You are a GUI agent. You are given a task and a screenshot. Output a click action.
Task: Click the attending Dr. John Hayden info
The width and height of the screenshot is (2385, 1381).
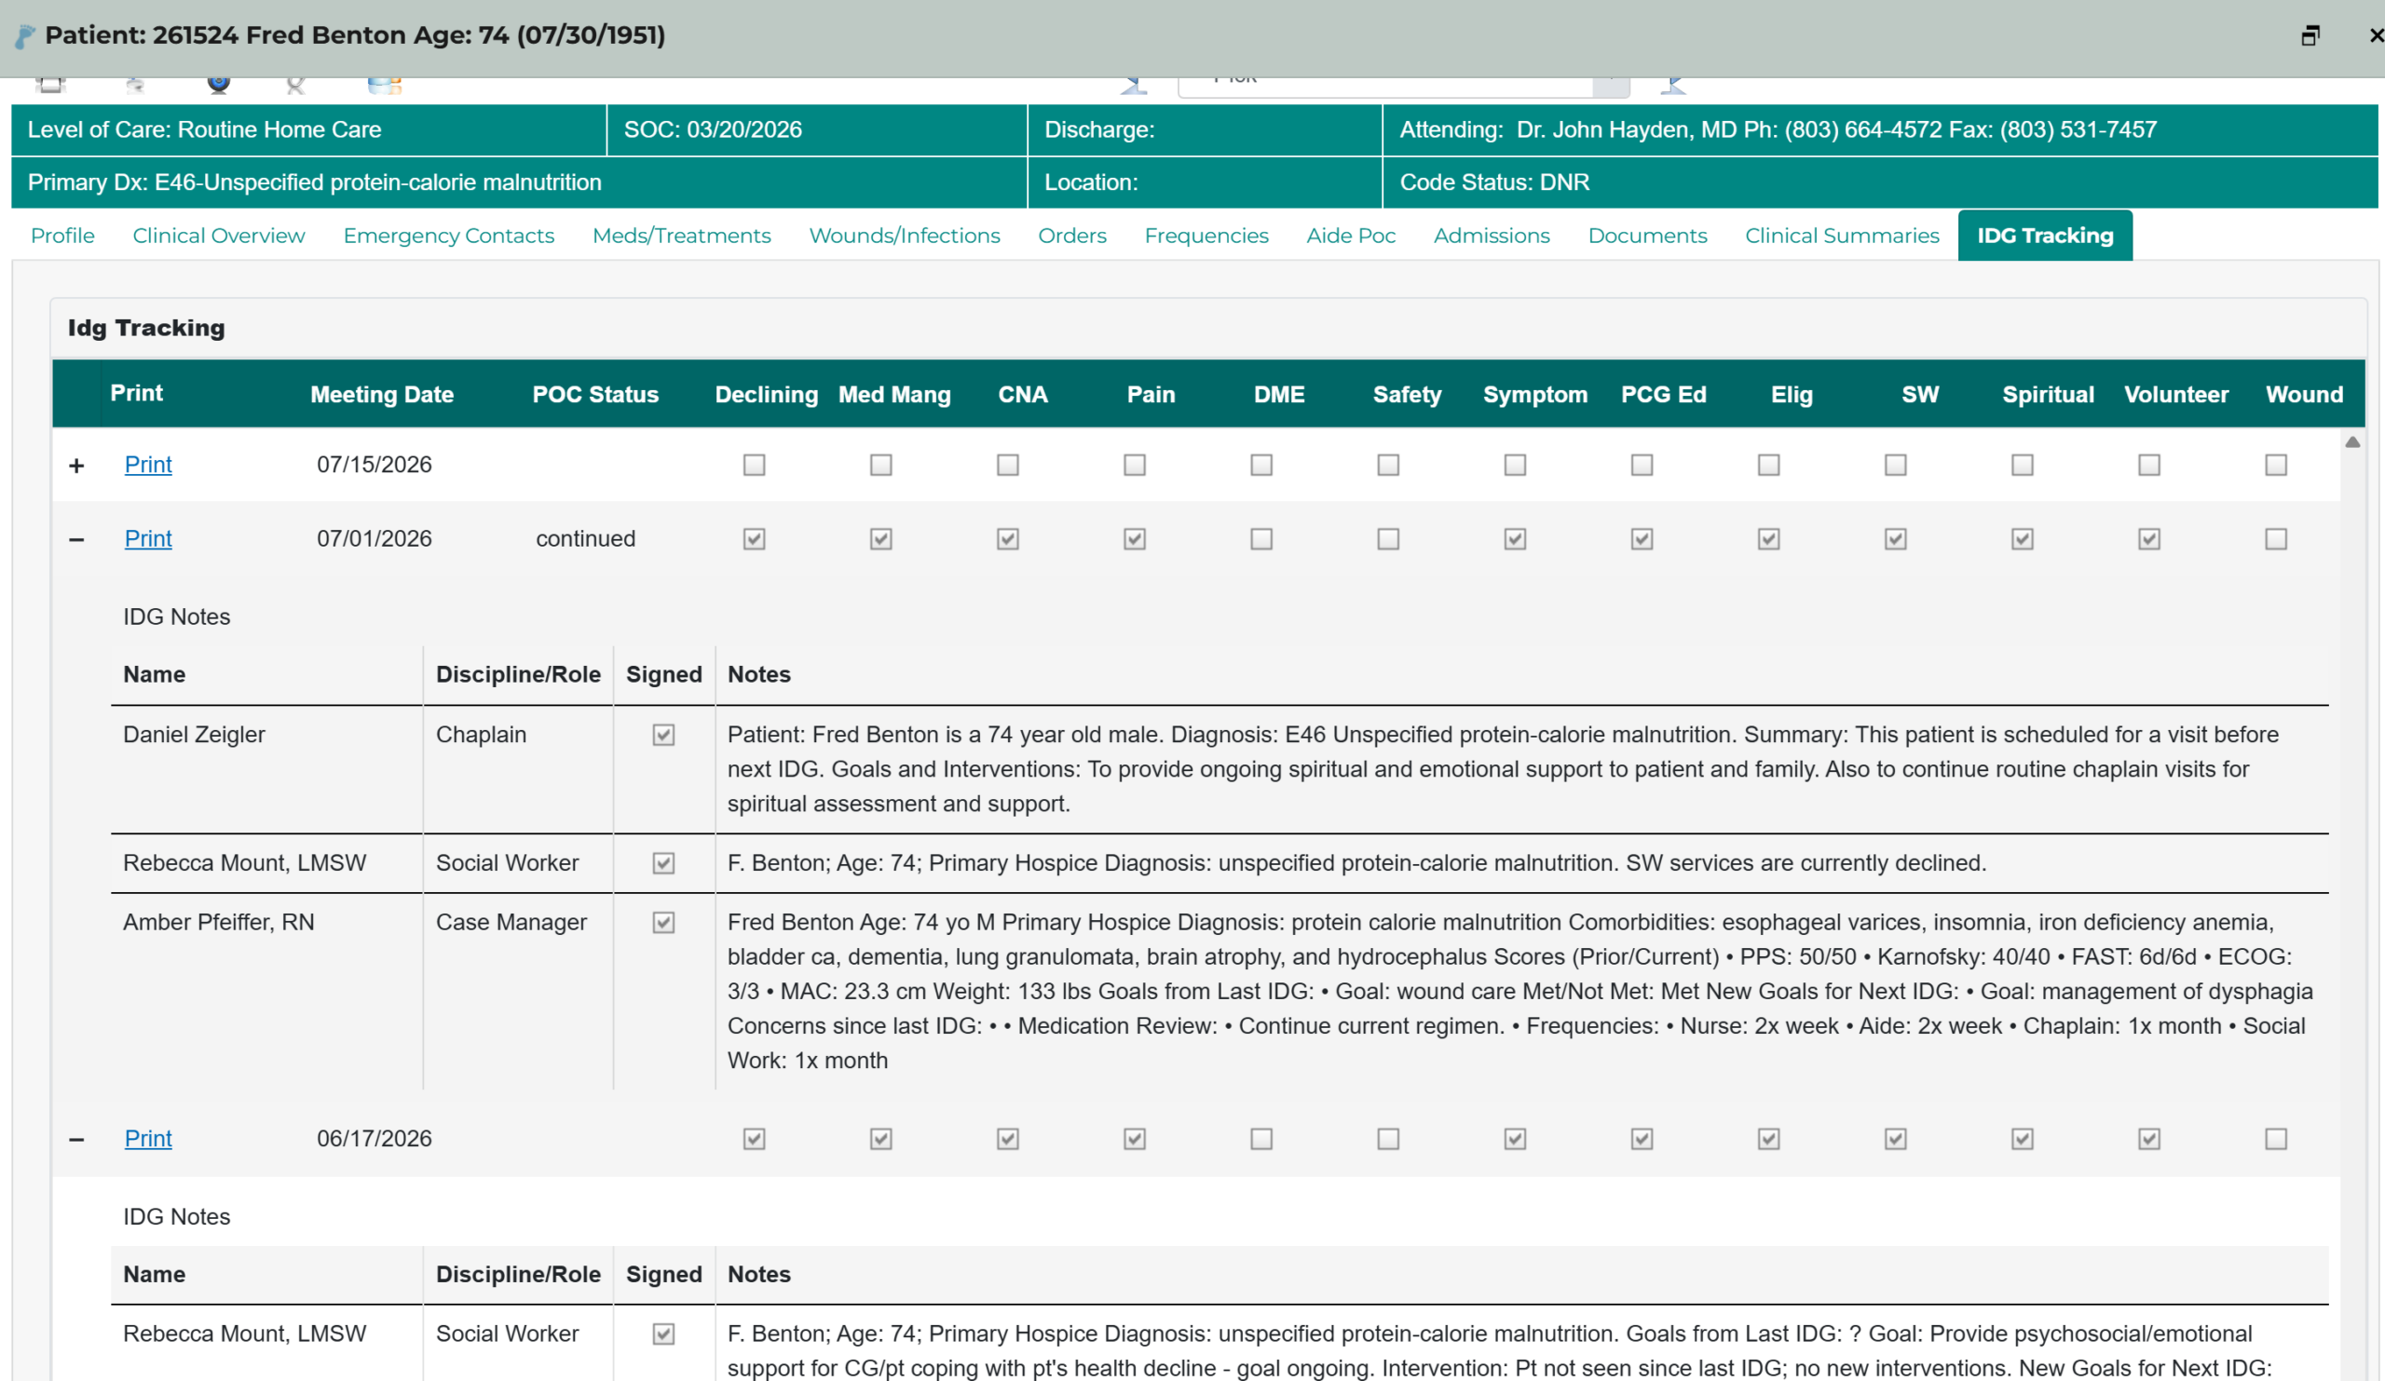1880,129
